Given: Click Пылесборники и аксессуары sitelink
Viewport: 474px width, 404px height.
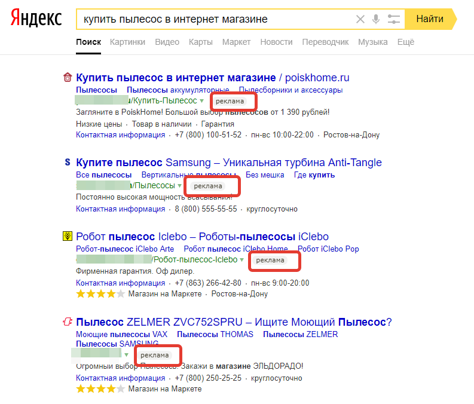Looking at the screenshot, I should (x=290, y=90).
